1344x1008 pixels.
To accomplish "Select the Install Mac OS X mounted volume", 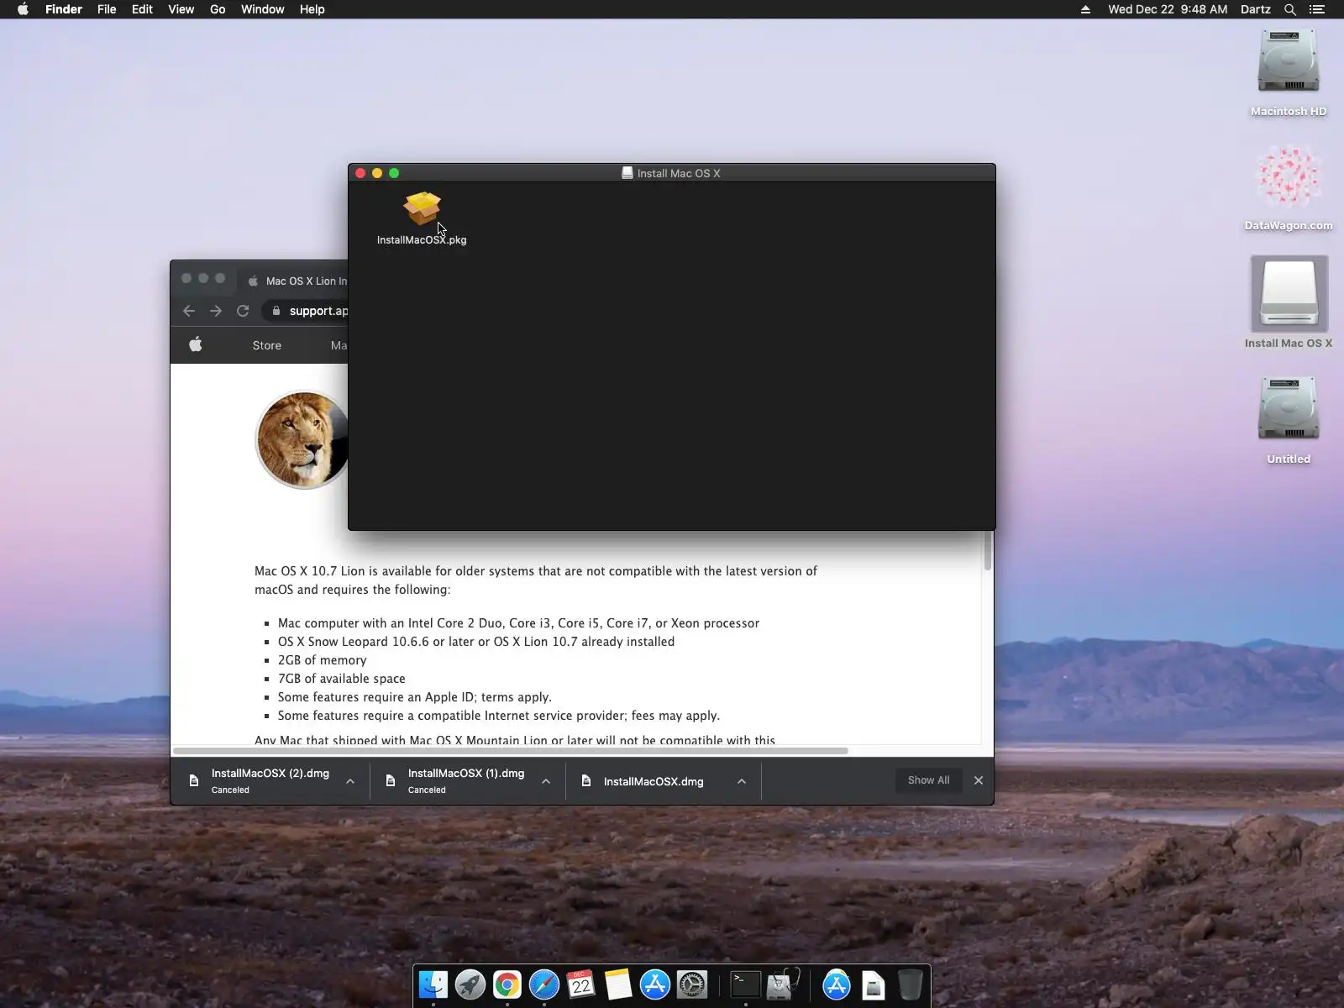I will [1289, 302].
